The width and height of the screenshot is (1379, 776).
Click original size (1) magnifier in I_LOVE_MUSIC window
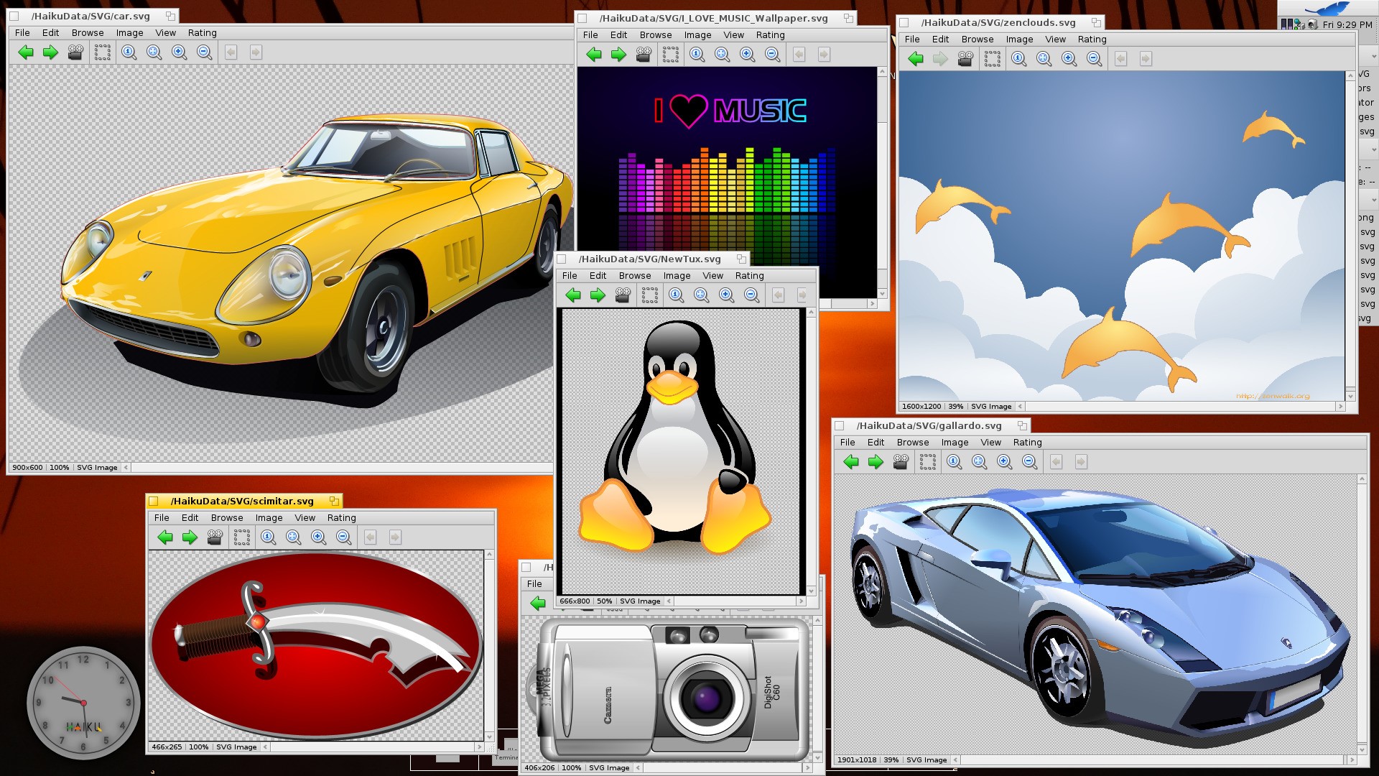(x=697, y=55)
